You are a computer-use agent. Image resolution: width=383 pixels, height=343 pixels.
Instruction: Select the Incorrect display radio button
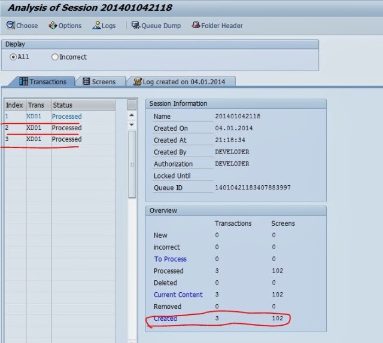point(55,57)
